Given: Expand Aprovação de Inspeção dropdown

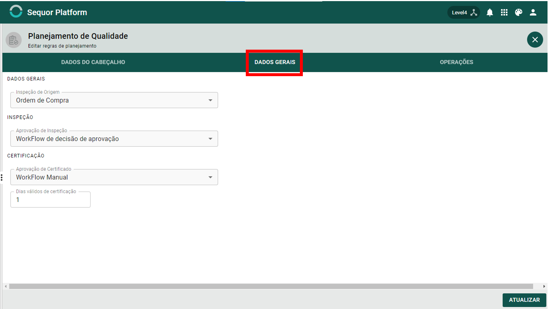Looking at the screenshot, I should (114, 139).
